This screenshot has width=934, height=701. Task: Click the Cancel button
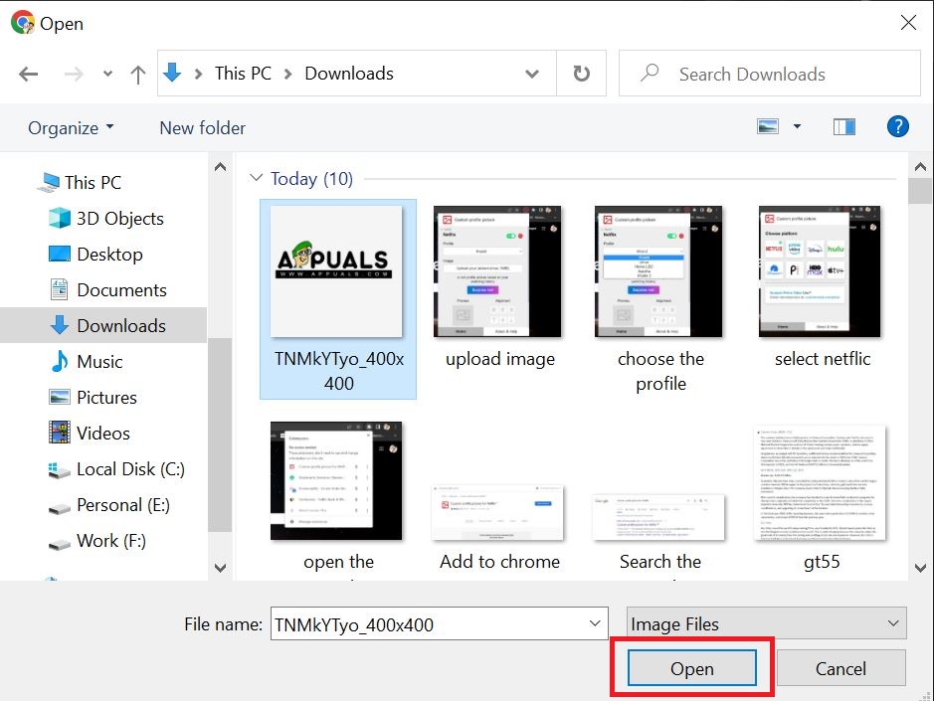pos(841,668)
